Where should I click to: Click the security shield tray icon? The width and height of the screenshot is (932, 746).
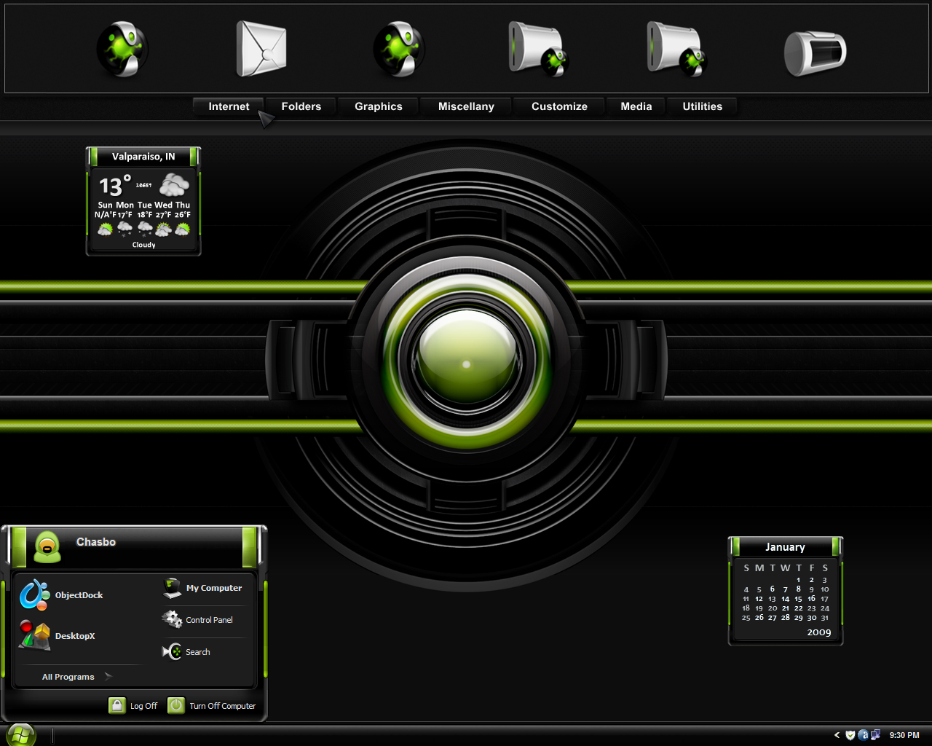(850, 735)
